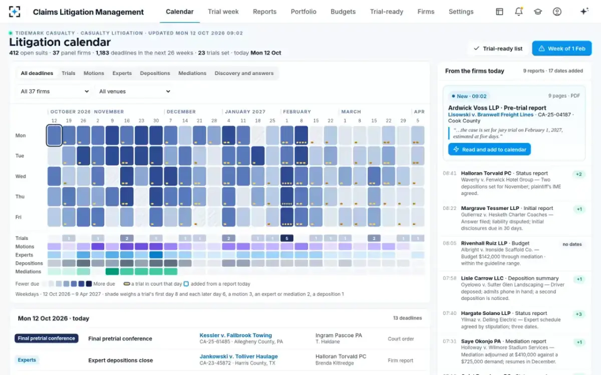Open the Settings tab
This screenshot has height=375, width=601.
(461, 11)
